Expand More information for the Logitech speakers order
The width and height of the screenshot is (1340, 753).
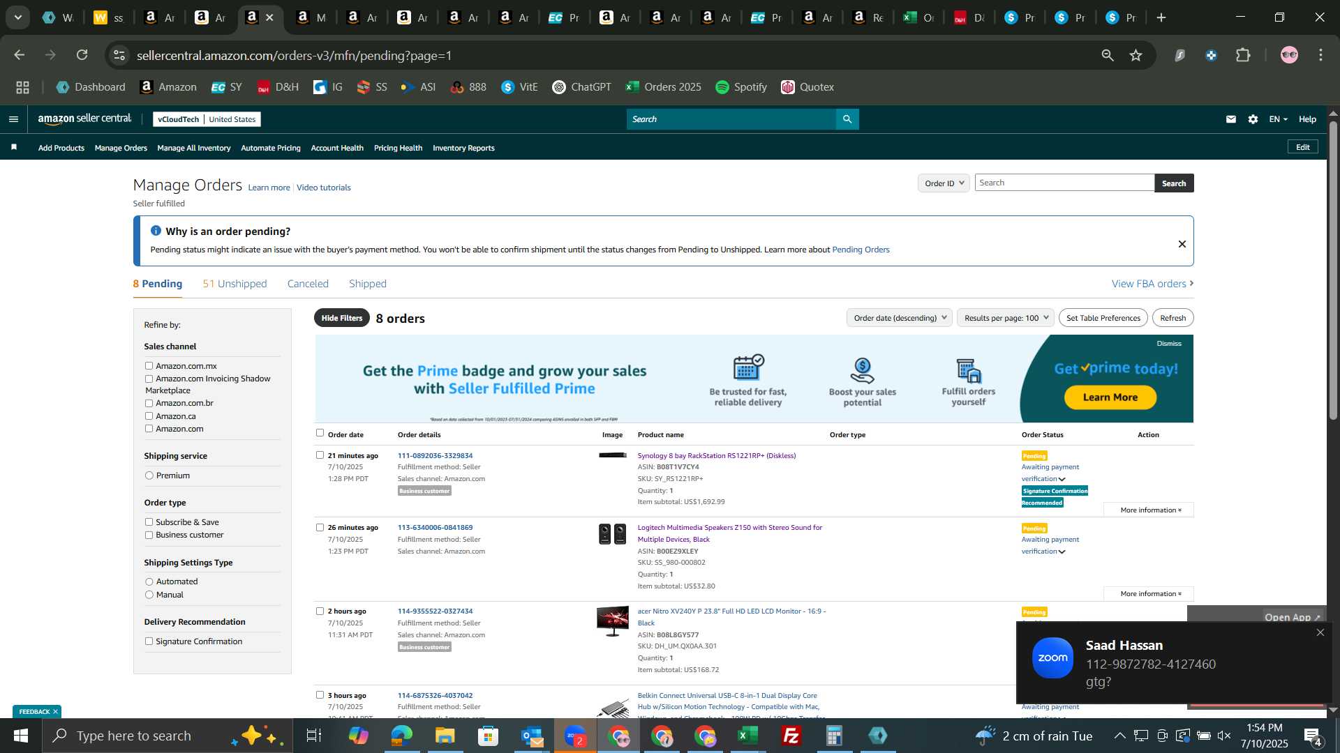(1149, 594)
